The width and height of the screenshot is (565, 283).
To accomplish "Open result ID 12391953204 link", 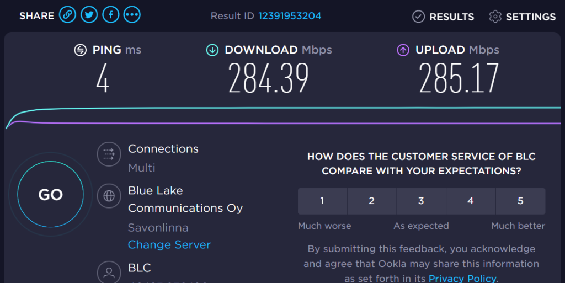I will [290, 16].
